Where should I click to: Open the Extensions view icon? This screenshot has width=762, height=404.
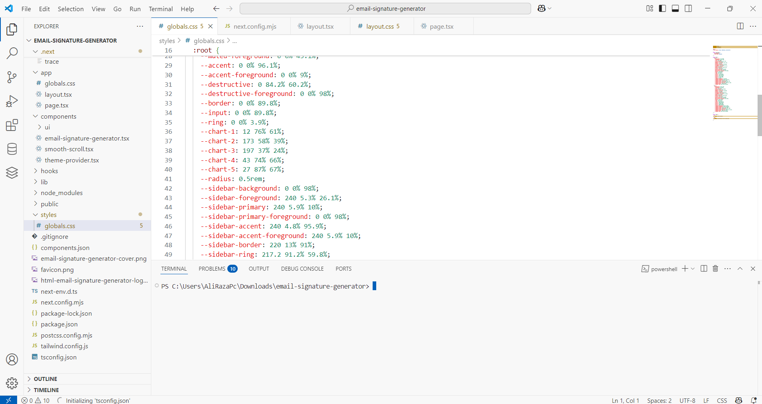pyautogui.click(x=12, y=125)
